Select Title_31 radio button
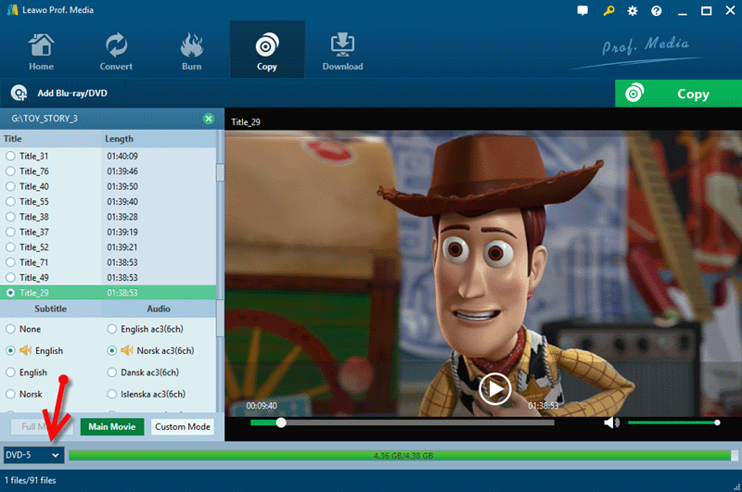The image size is (742, 492). click(10, 156)
